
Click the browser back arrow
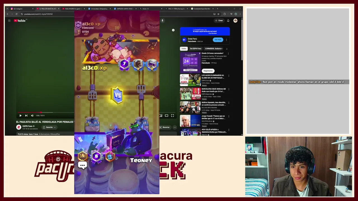[8, 14]
